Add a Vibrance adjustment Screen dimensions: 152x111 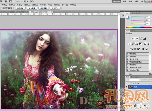click(129, 44)
